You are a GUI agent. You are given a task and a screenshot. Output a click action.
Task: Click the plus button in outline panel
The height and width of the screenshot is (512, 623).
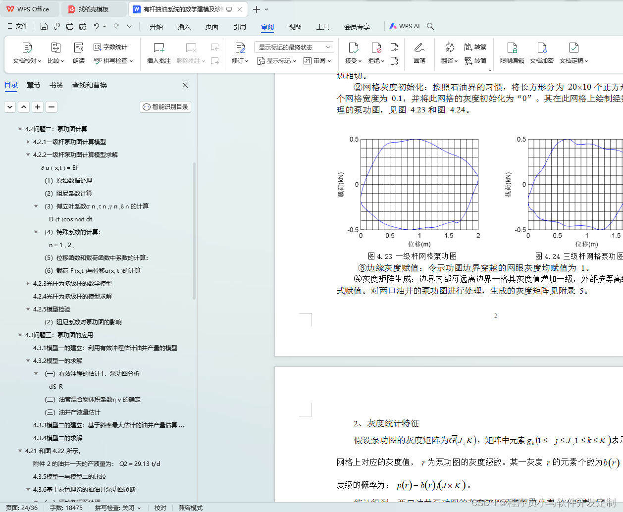(38, 106)
